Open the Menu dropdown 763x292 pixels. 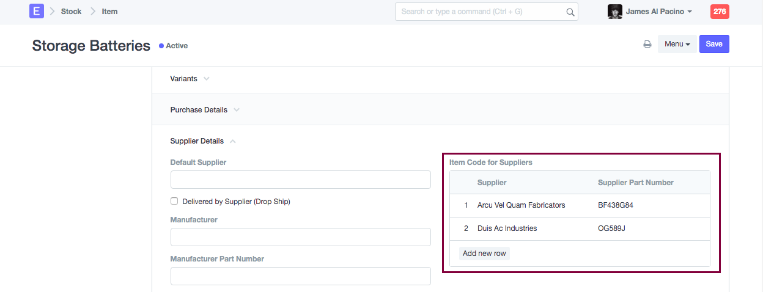pyautogui.click(x=677, y=44)
